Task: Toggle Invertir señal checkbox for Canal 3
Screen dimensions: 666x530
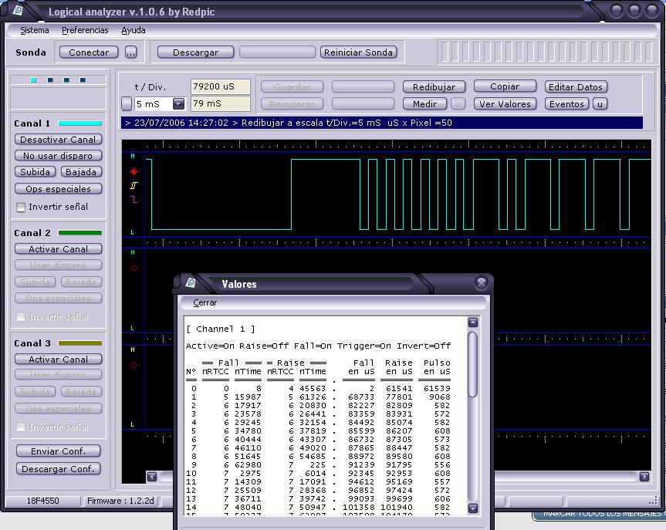Action: [x=20, y=427]
